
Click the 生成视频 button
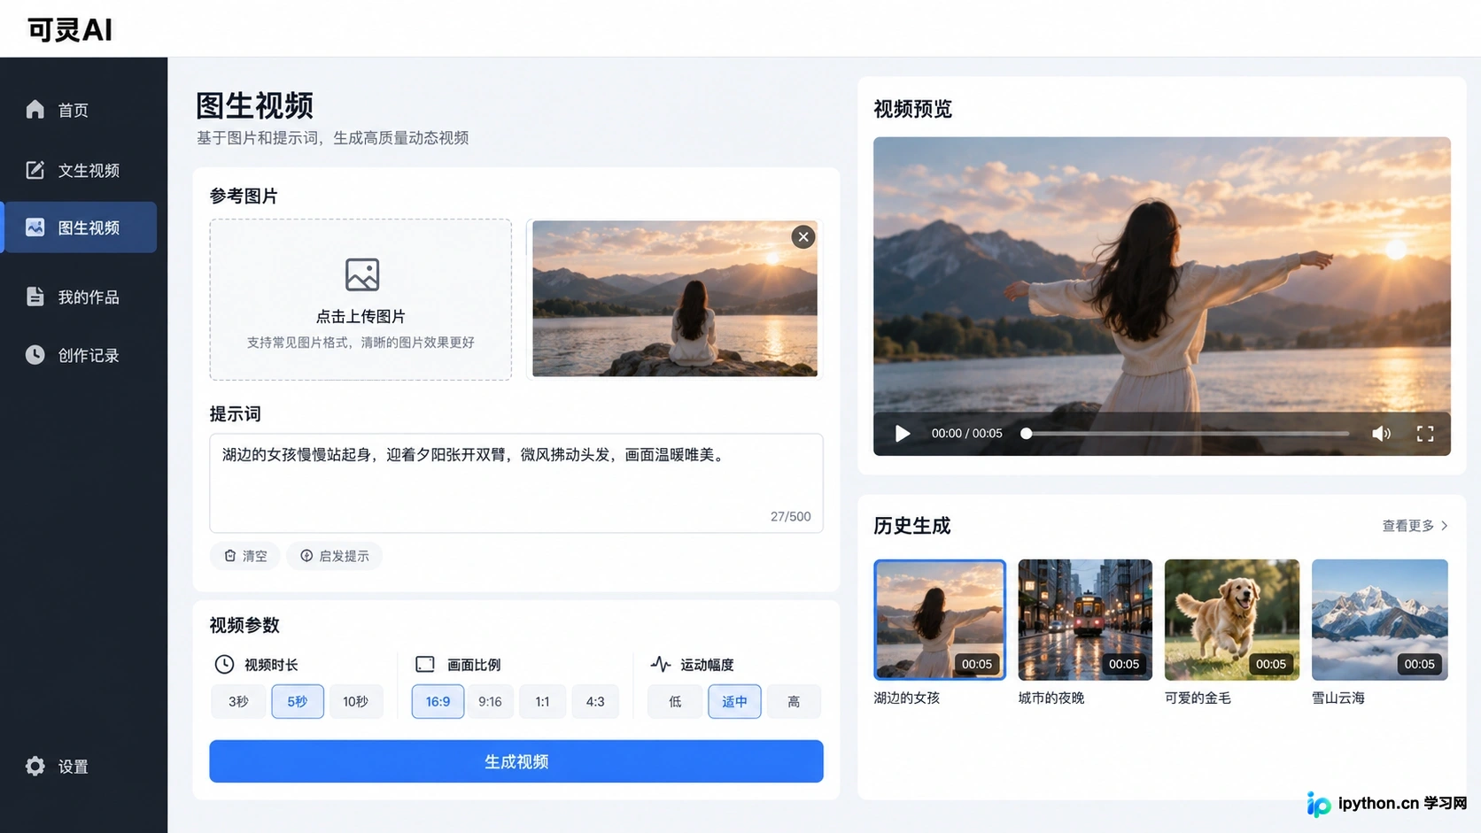point(516,761)
